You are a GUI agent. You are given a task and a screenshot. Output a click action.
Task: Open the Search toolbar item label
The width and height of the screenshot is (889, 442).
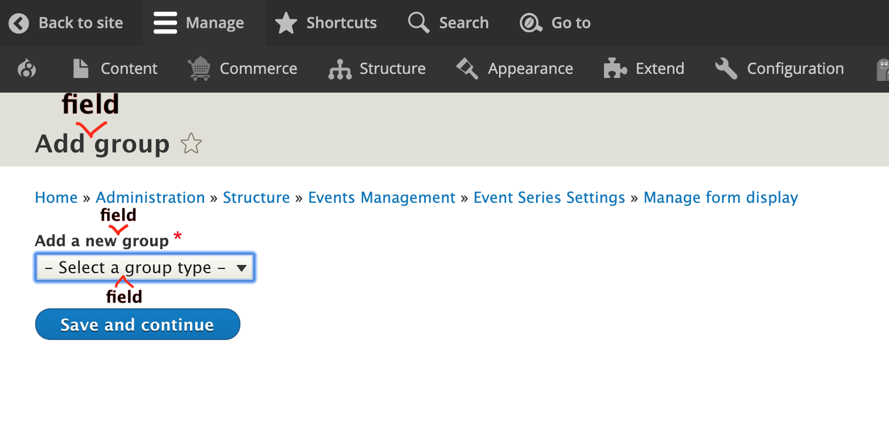pos(464,23)
